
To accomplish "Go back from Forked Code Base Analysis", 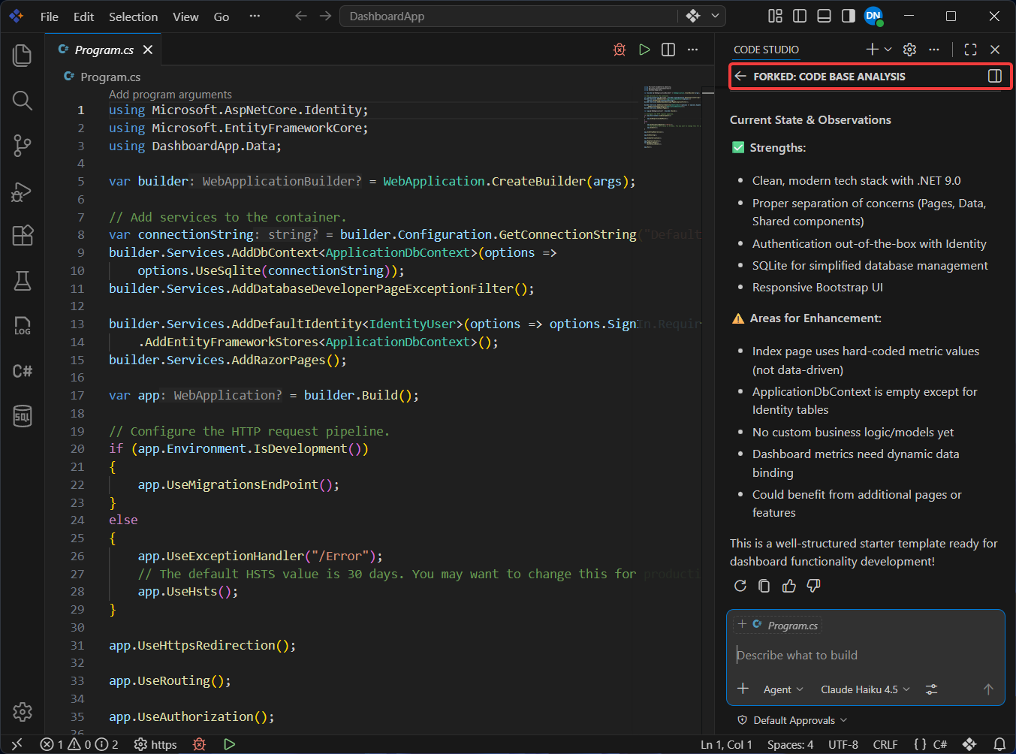I will pos(740,77).
